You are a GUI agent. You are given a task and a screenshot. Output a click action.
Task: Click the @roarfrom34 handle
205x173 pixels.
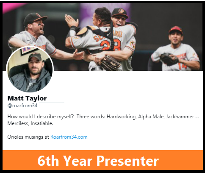[22, 106]
